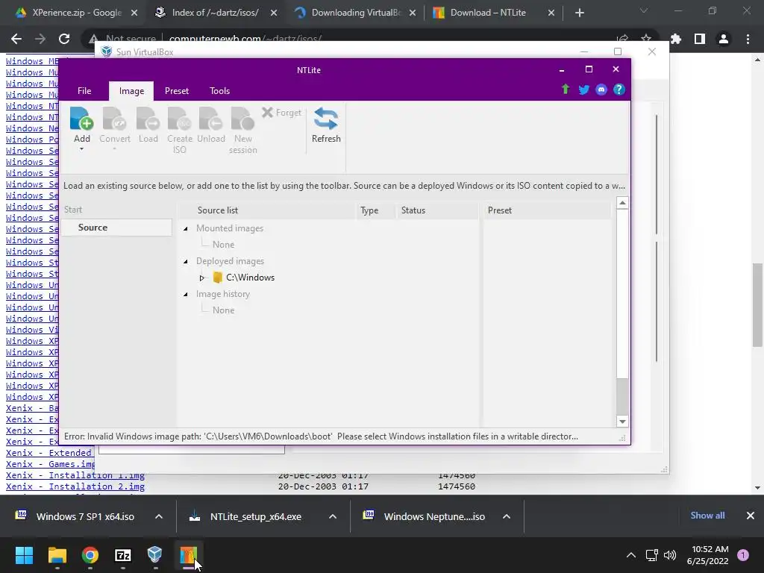This screenshot has width=764, height=573.
Task: Reload the Chrome page
Action: click(x=64, y=39)
